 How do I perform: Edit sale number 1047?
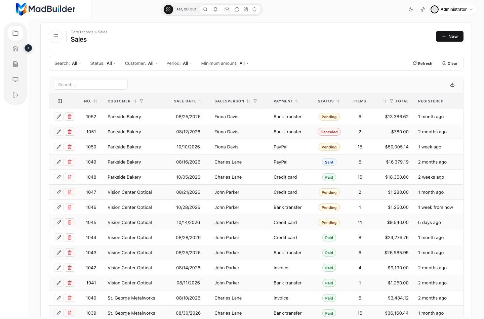click(x=59, y=192)
